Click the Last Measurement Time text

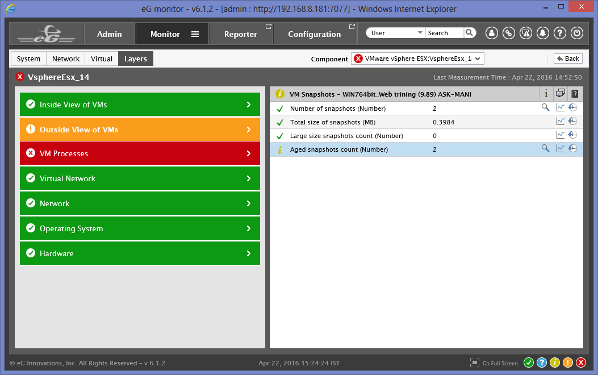pos(508,77)
